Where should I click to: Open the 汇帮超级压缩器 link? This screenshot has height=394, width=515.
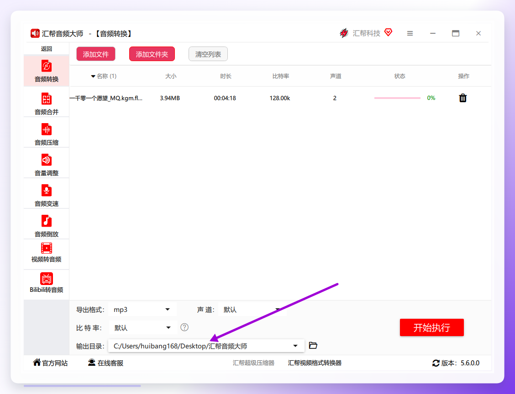pyautogui.click(x=253, y=363)
